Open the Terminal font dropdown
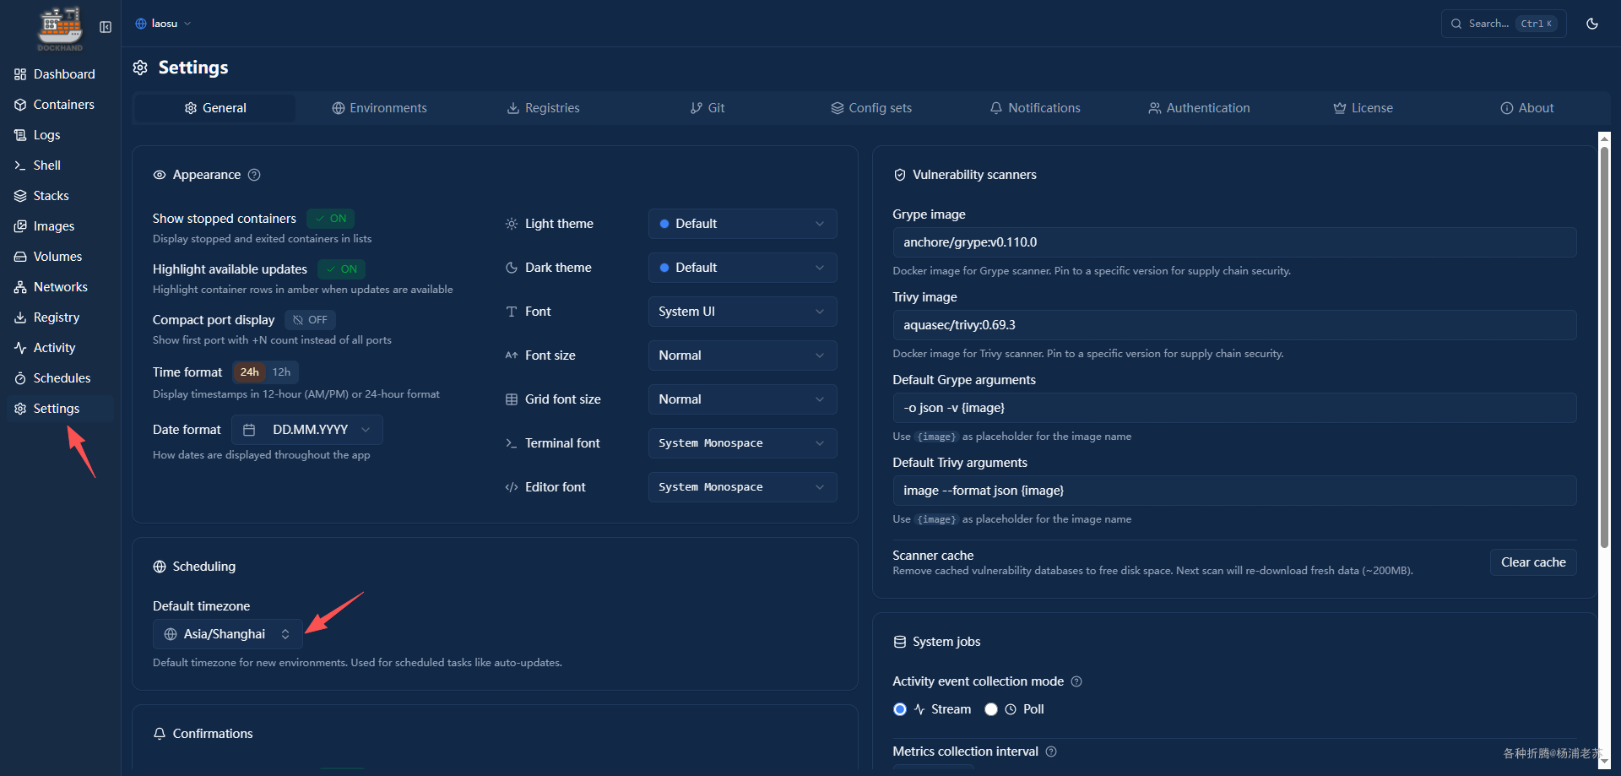The width and height of the screenshot is (1621, 776). [x=742, y=443]
